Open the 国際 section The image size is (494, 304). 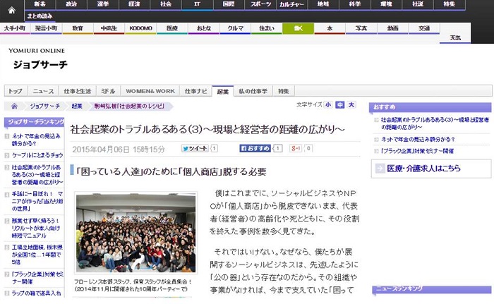tap(229, 4)
